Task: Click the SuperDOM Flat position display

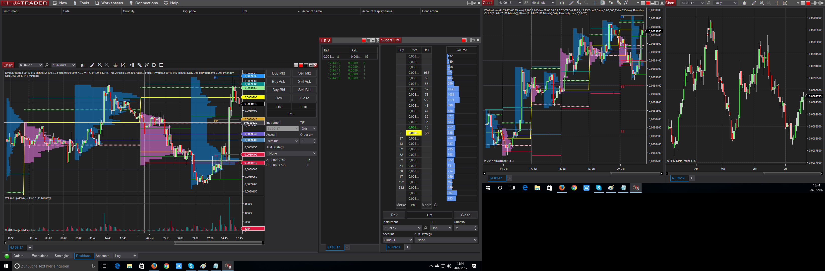Action: click(x=430, y=215)
